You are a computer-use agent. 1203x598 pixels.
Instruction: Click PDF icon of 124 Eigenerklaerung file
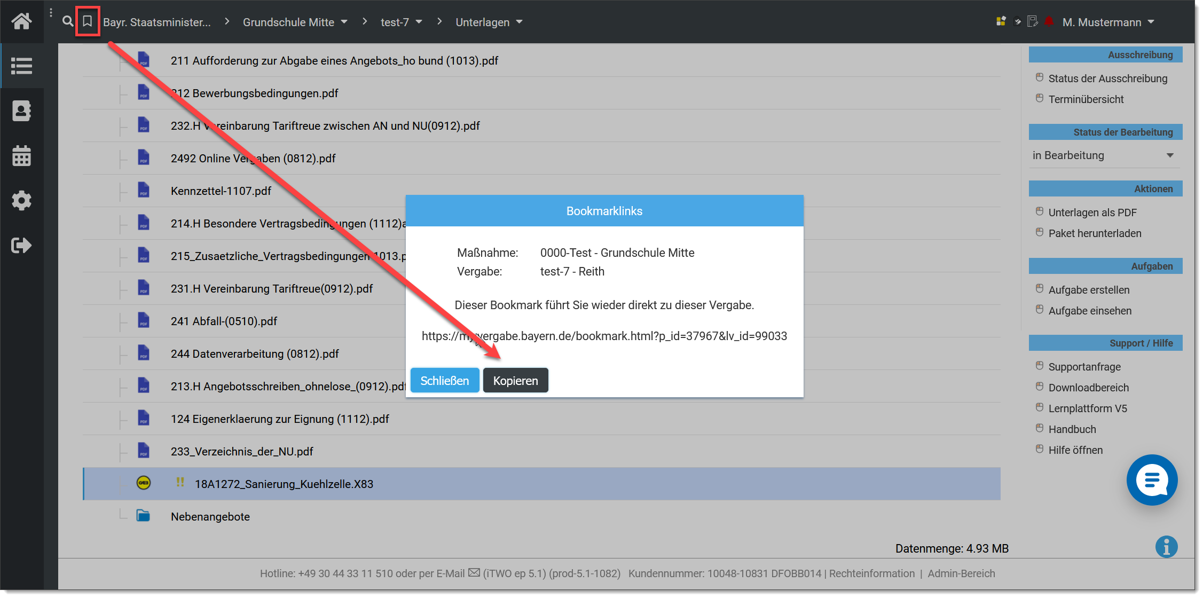point(143,418)
